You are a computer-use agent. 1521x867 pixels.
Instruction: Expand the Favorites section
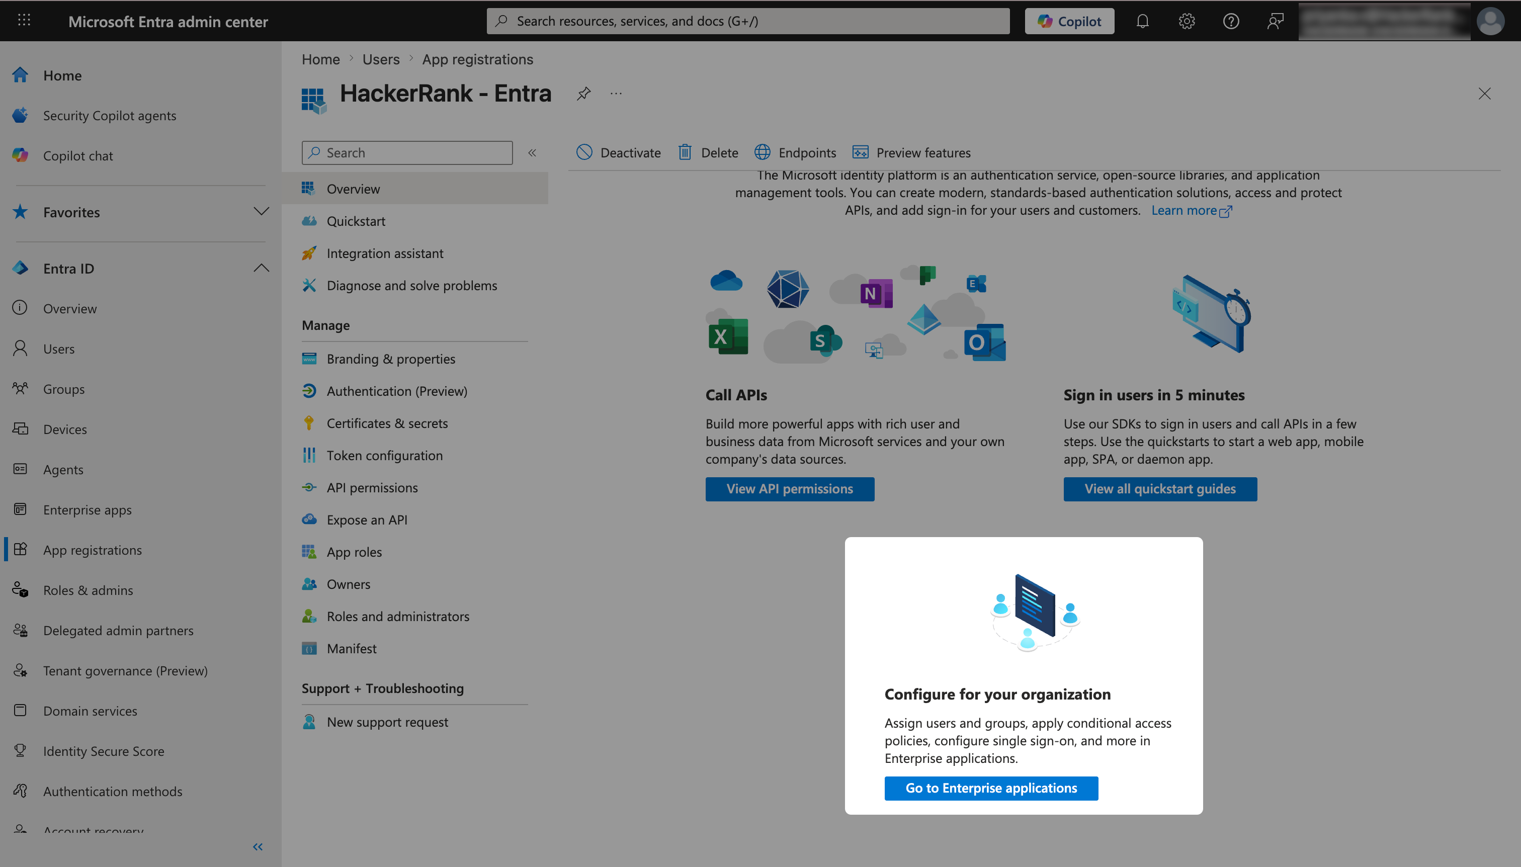point(261,211)
